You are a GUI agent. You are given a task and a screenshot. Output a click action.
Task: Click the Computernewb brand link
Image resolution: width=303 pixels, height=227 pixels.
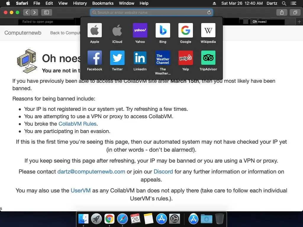pyautogui.click(x=23, y=33)
